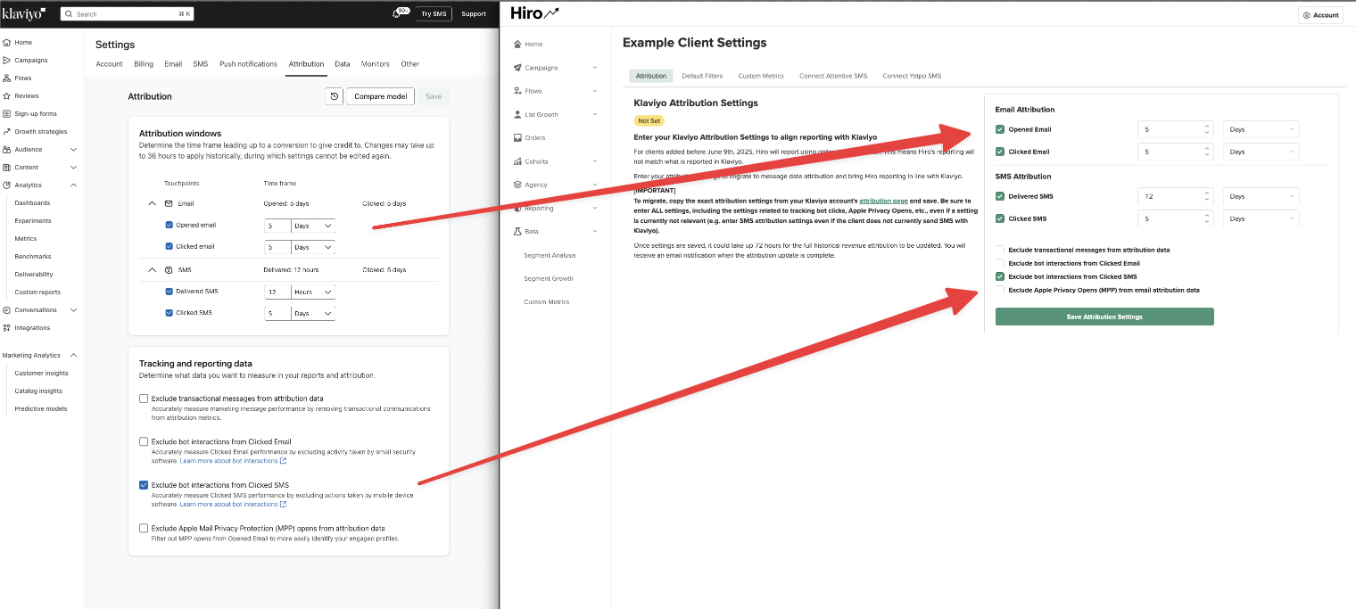Collapse the SMS touchpoint row in Klaviyo
The width and height of the screenshot is (1356, 609).
(152, 269)
